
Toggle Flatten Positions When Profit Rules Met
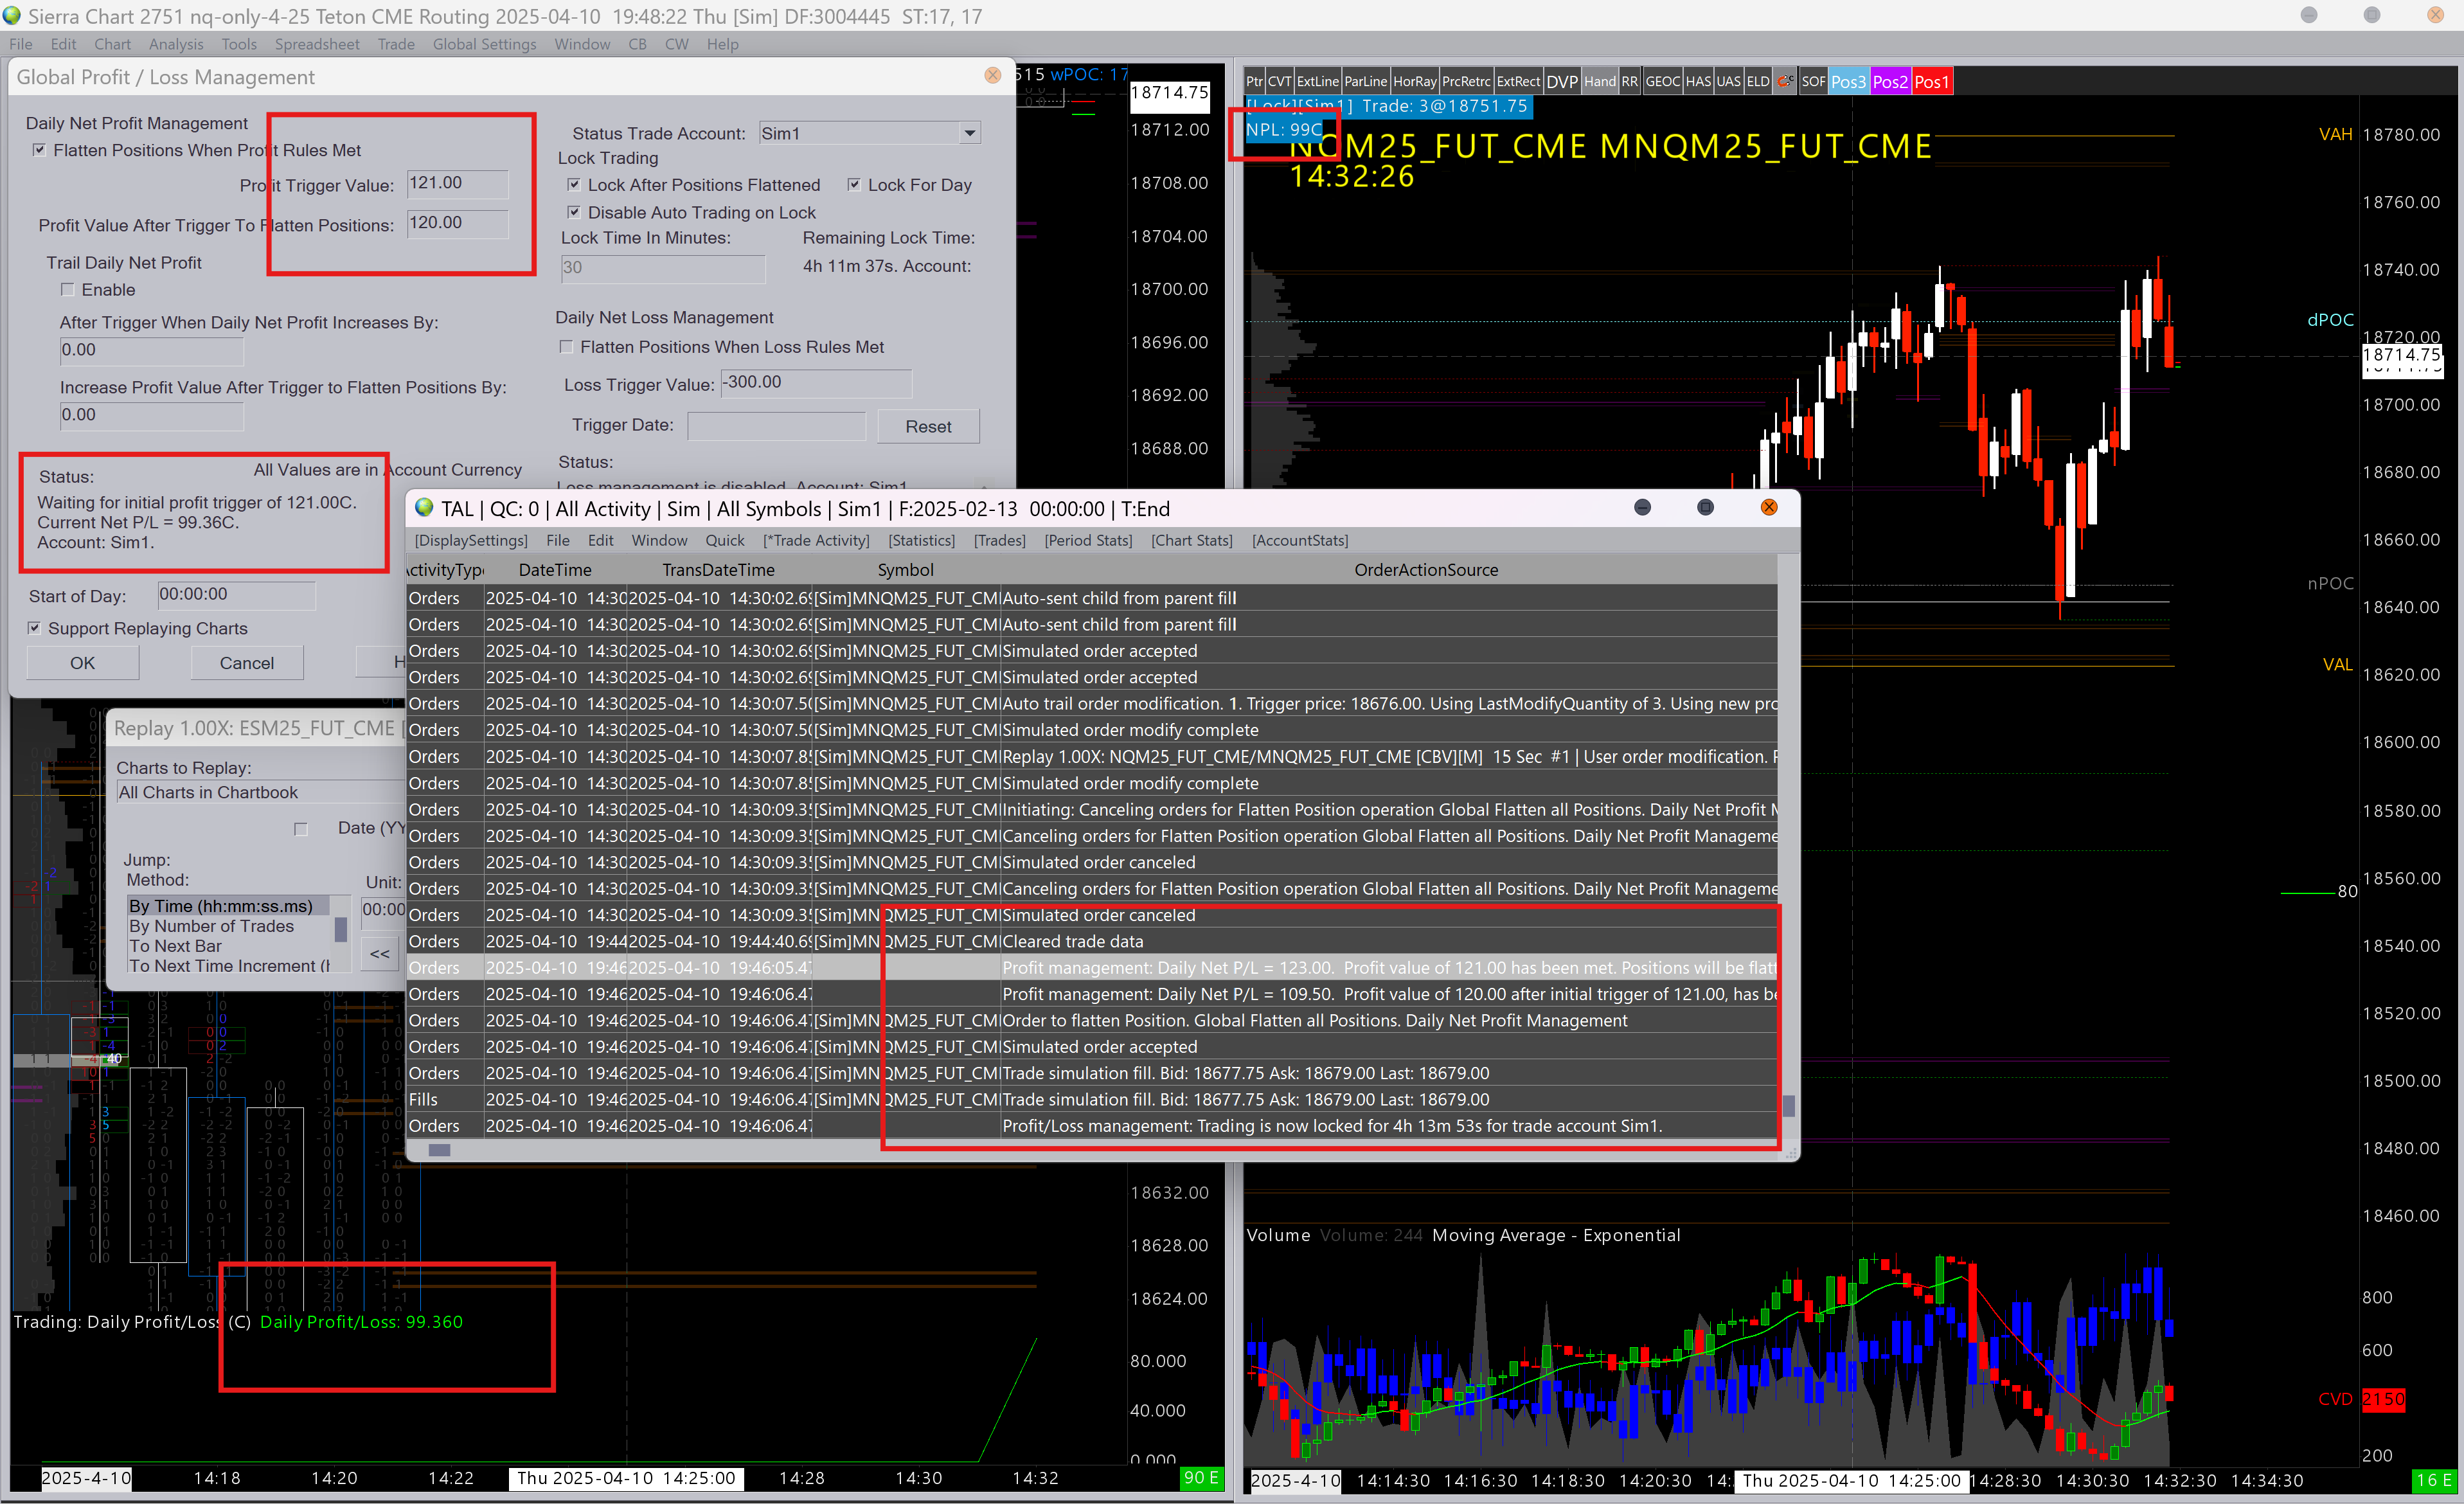pyautogui.click(x=40, y=150)
